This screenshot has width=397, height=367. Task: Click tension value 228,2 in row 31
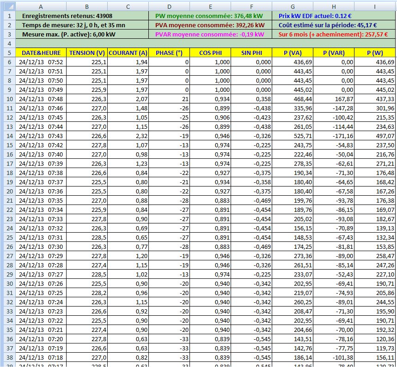(x=87, y=293)
